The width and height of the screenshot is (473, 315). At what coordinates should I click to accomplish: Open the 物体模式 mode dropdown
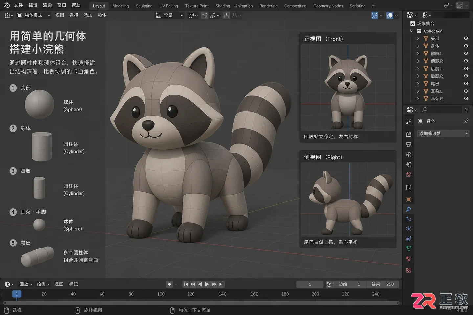[x=34, y=15]
